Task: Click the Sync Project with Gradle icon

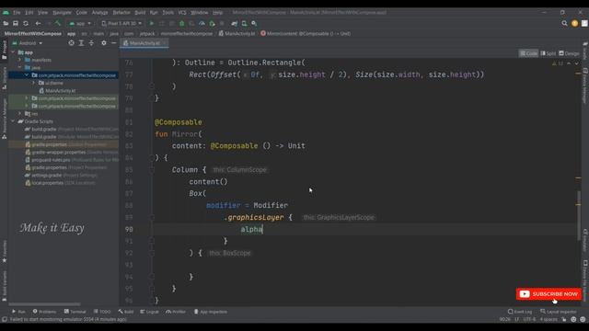Action: 235,23
